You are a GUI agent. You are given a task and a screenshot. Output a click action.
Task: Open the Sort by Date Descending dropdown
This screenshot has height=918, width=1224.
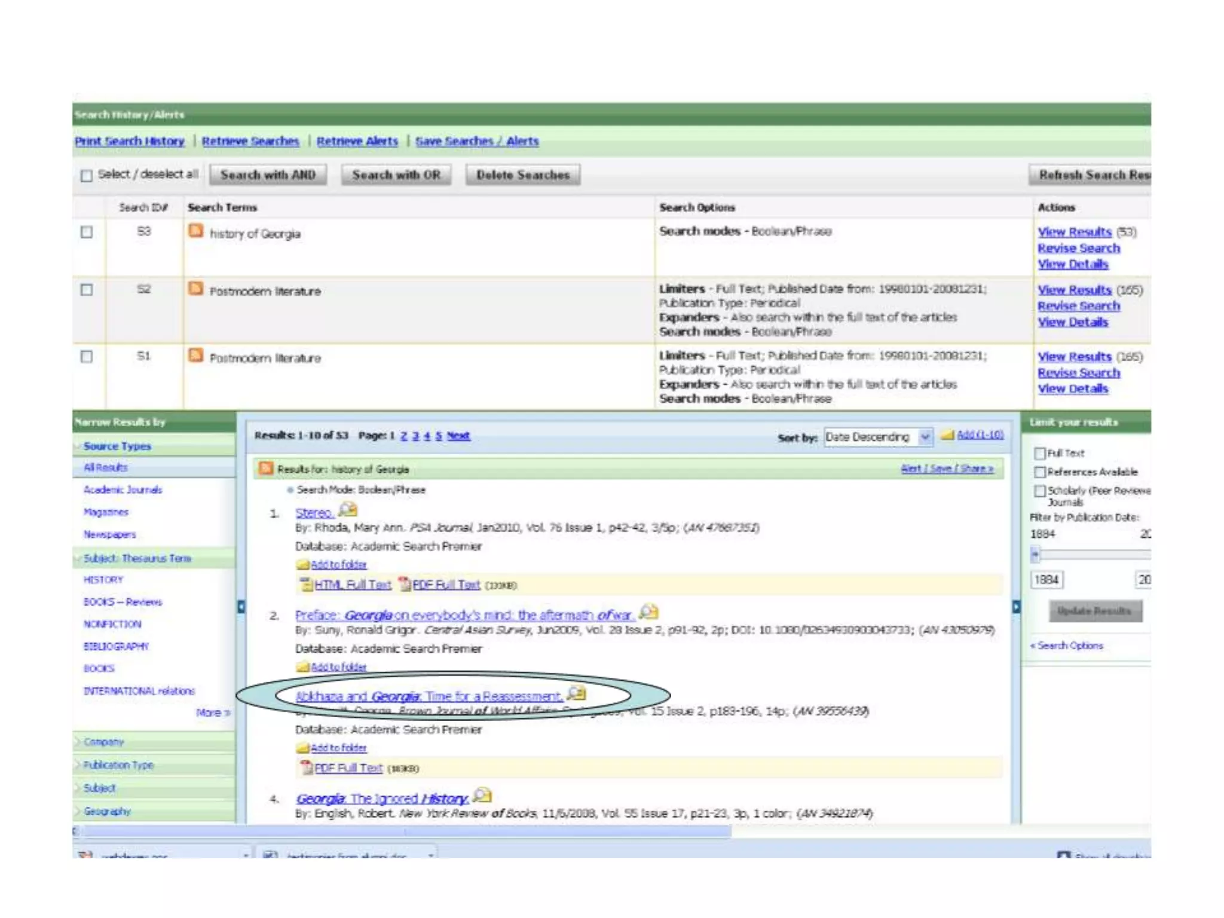pos(925,437)
